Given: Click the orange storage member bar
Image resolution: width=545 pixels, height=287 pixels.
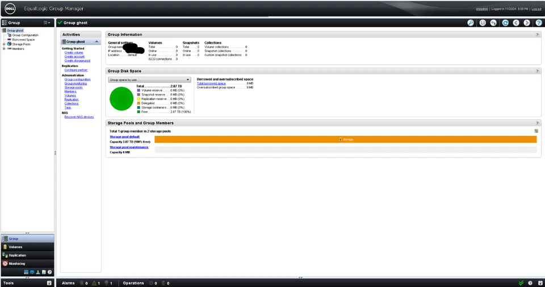Looking at the screenshot, I should [x=346, y=139].
